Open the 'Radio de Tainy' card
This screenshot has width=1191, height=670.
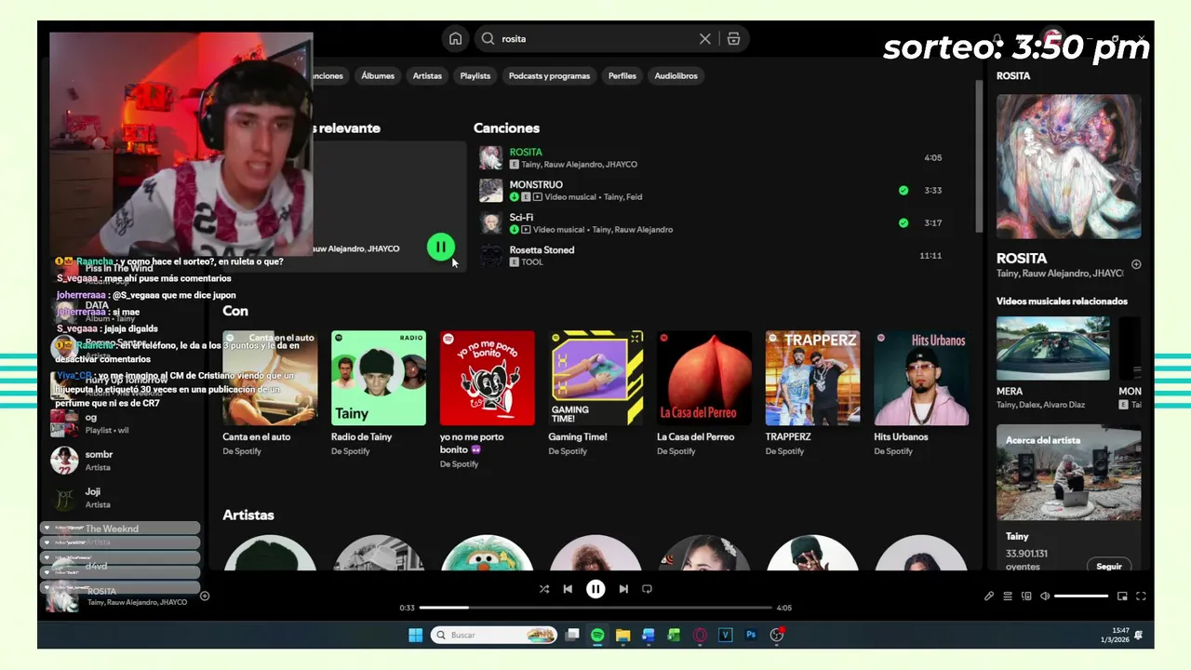click(379, 393)
